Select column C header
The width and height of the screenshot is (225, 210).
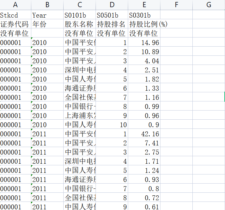[80, 5]
